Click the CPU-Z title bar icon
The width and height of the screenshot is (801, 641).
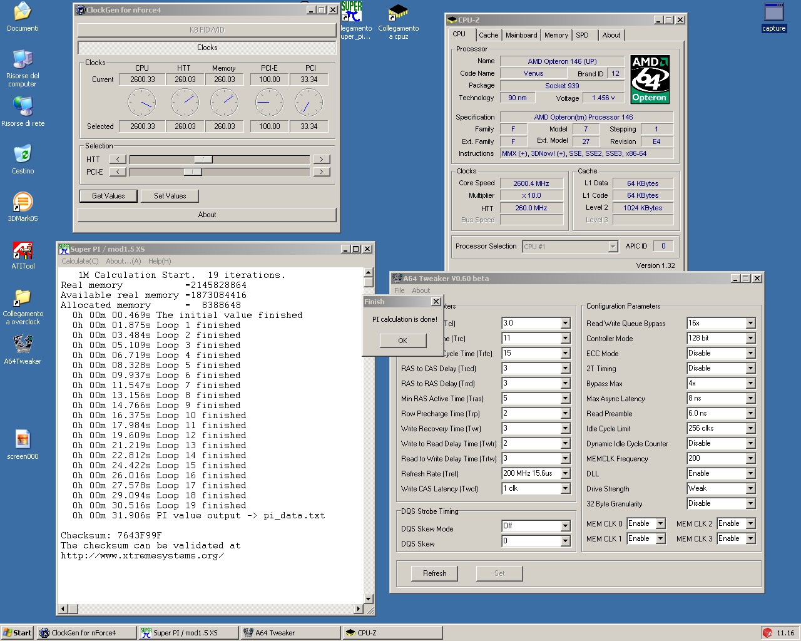[x=452, y=20]
